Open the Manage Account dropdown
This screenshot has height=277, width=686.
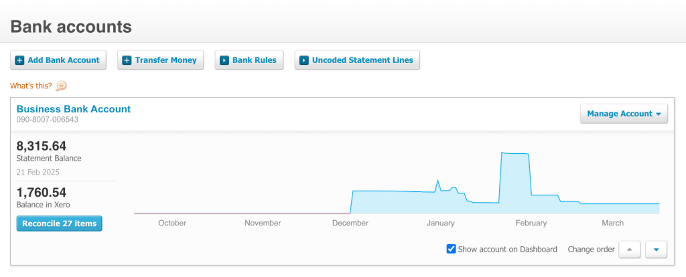pyautogui.click(x=624, y=114)
